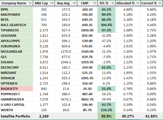Select the DELTACORP 61.6% P/L cell
163x120 pixels.
pos(106,67)
